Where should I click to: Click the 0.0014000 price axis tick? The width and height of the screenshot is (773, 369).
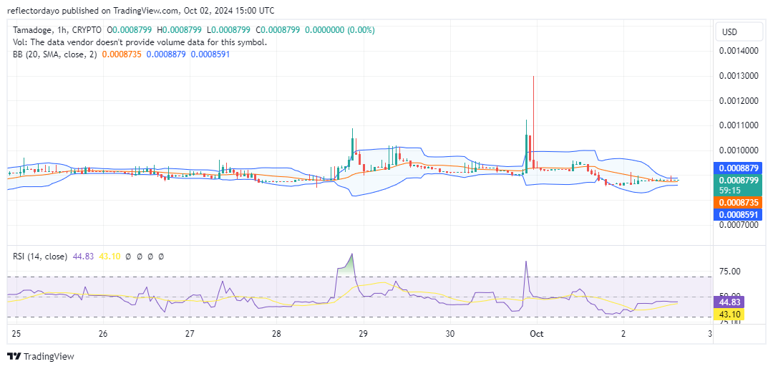(739, 51)
